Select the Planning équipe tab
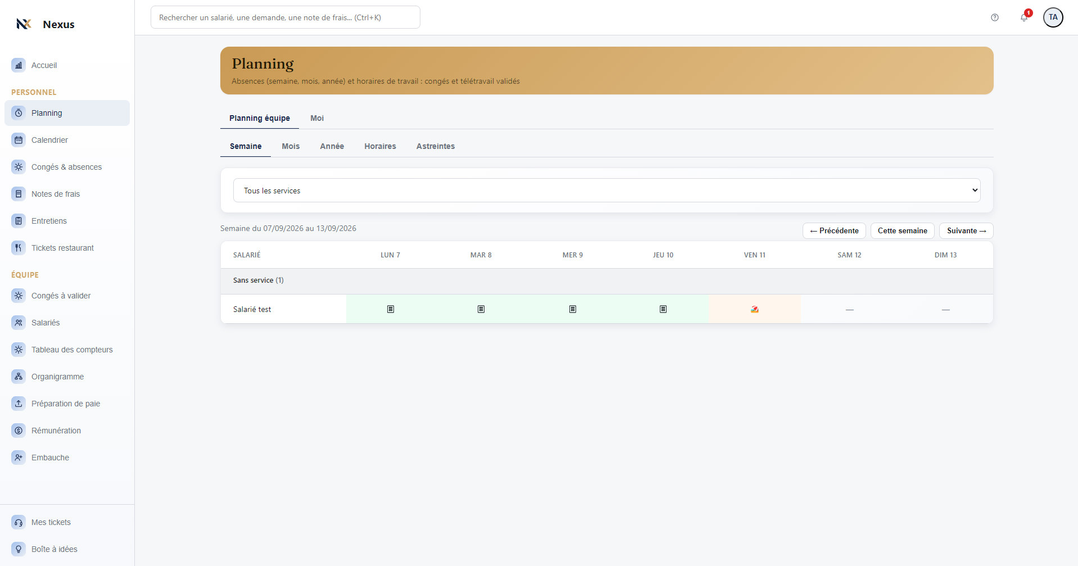The width and height of the screenshot is (1078, 566). coord(260,118)
